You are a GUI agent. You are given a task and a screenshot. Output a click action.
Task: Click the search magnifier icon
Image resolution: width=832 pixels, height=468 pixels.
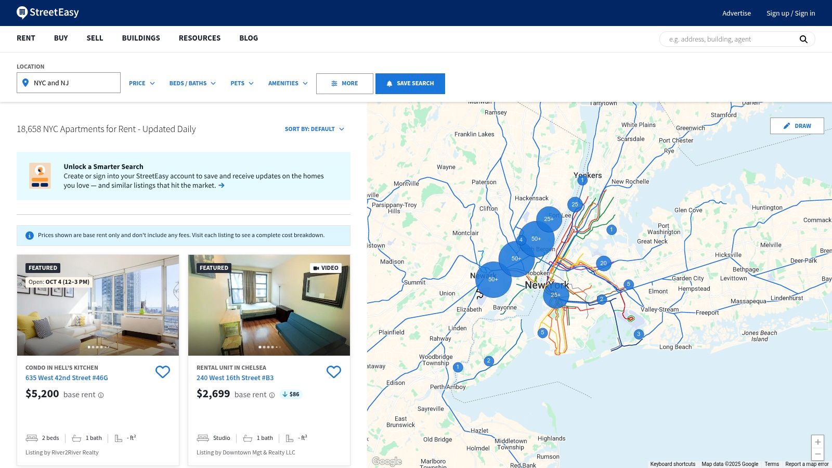click(803, 39)
